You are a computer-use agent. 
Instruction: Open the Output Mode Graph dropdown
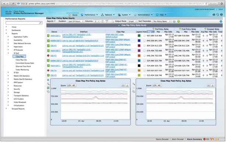[x=133, y=21]
